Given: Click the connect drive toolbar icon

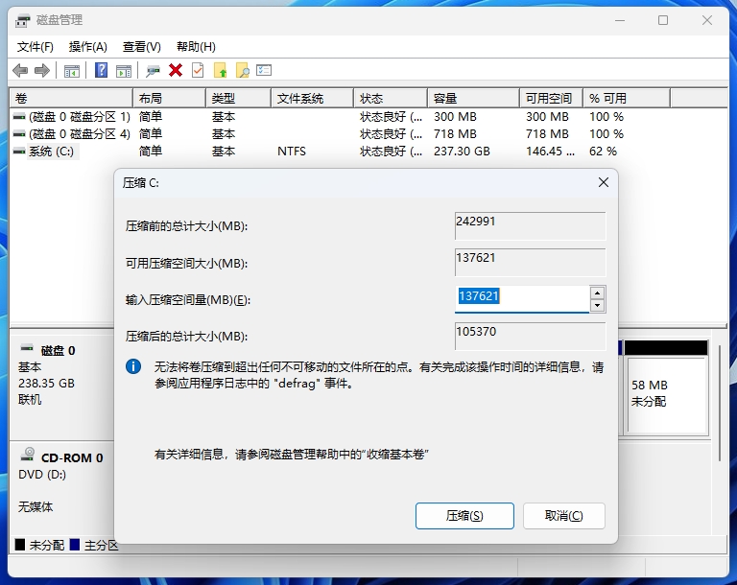Looking at the screenshot, I should (x=153, y=70).
